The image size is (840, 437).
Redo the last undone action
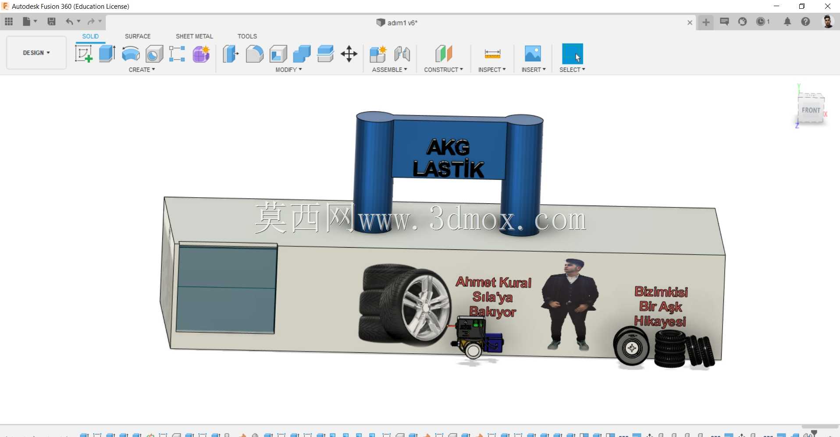point(91,21)
